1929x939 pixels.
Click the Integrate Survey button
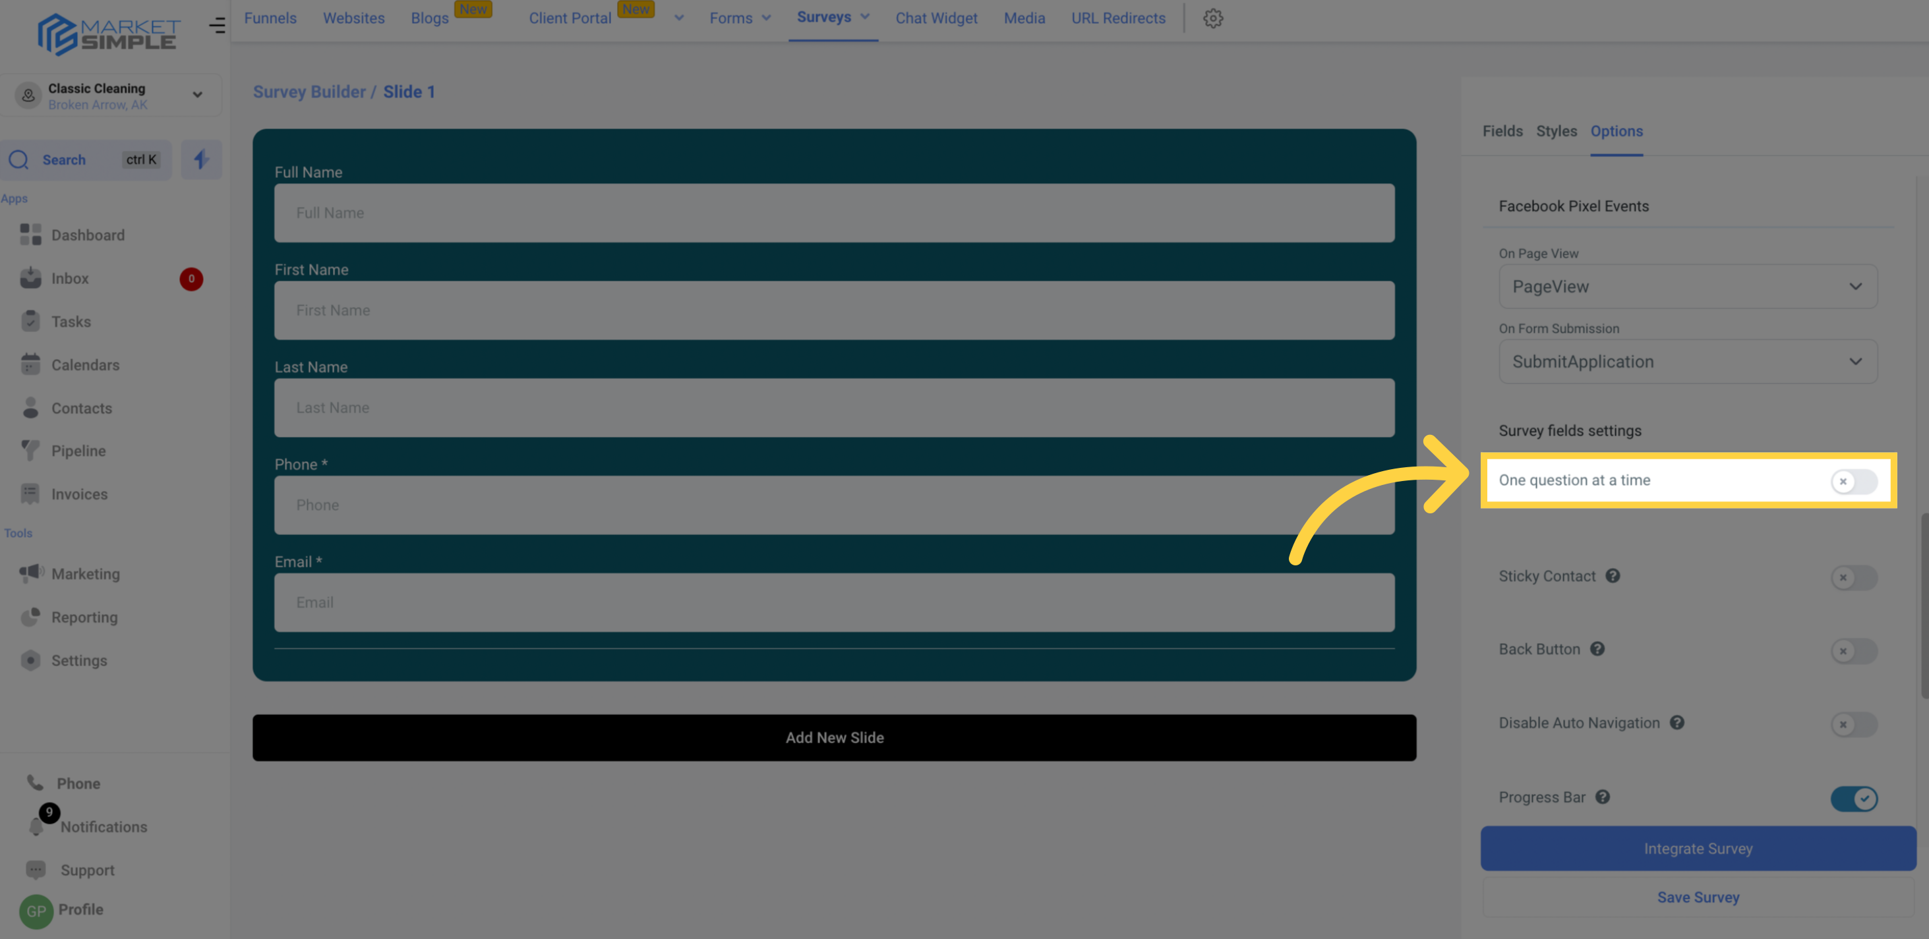1698,848
